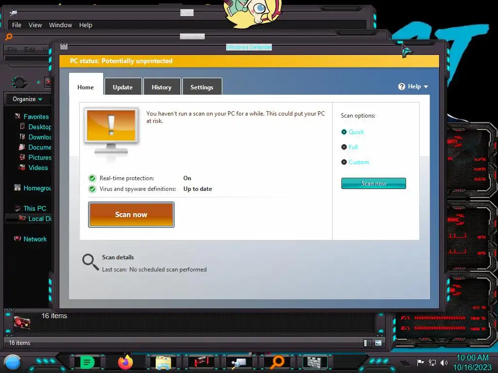
Task: Select Local Disk in the Explorer sidebar
Action: click(39, 219)
